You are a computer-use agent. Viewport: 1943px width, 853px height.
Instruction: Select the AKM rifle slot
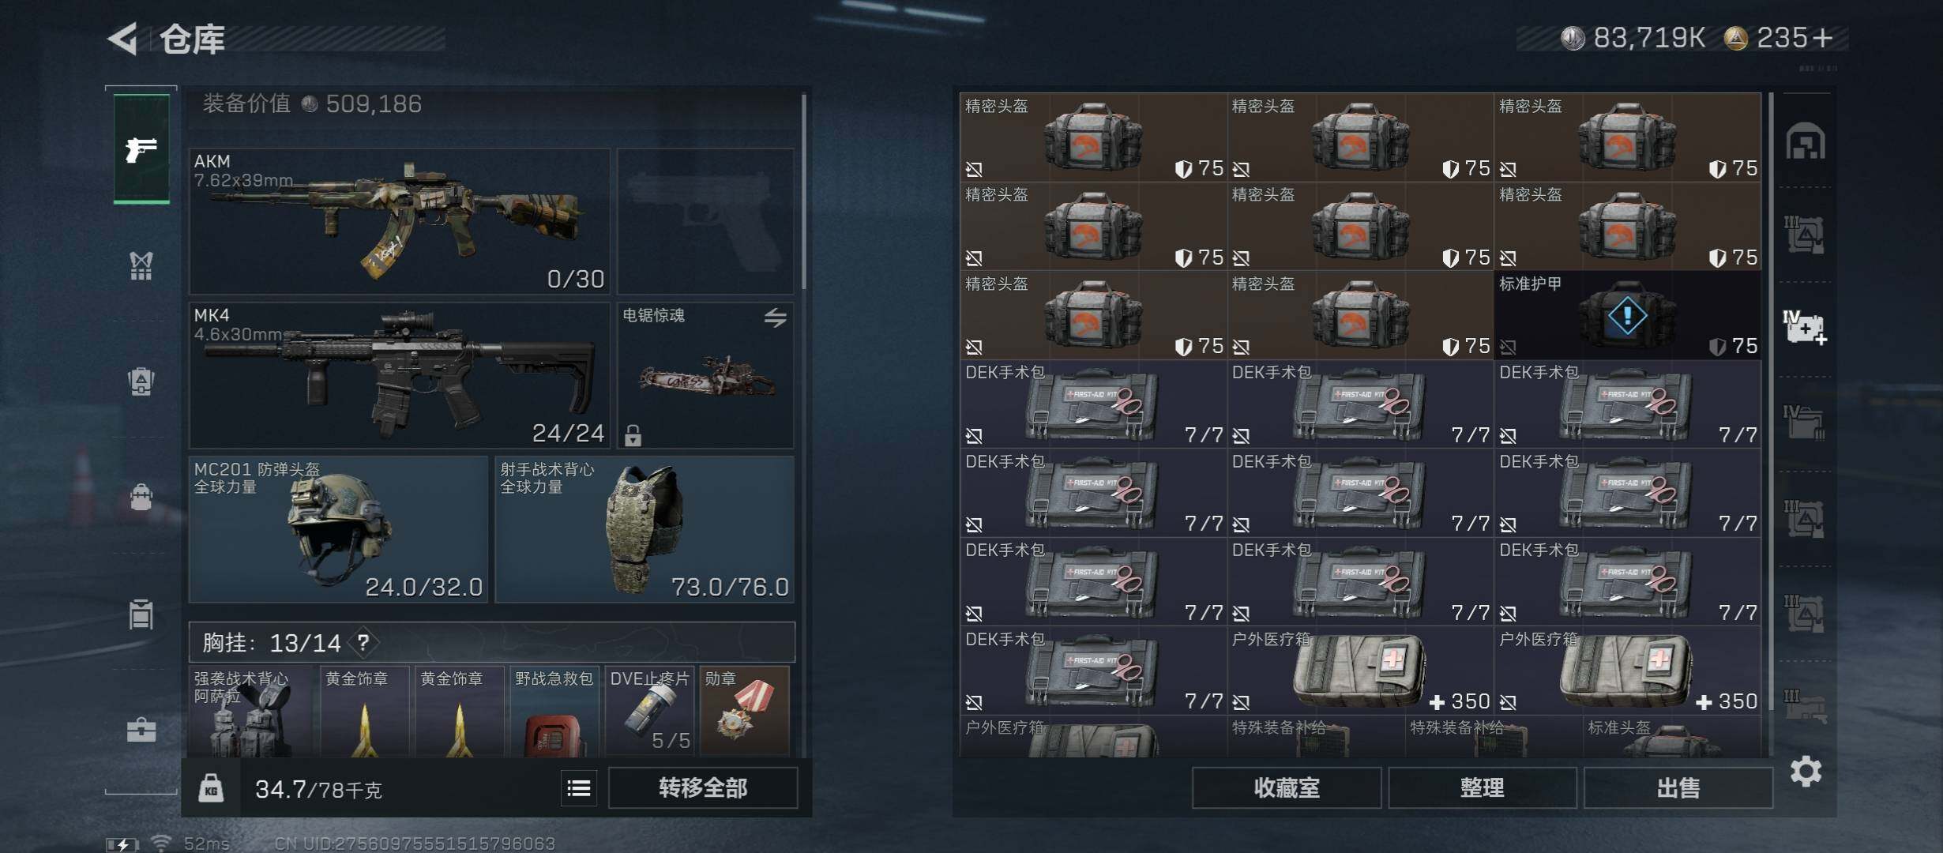[x=400, y=221]
